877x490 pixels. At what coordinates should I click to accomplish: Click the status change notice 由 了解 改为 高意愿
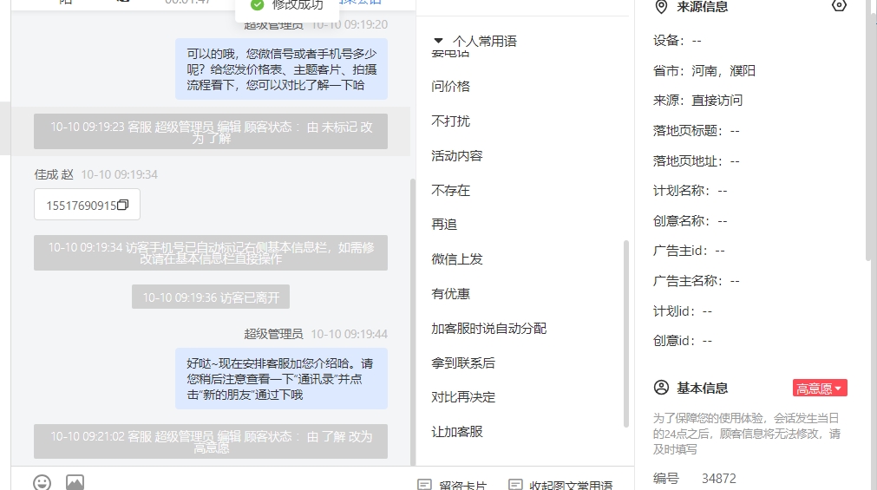(x=211, y=441)
